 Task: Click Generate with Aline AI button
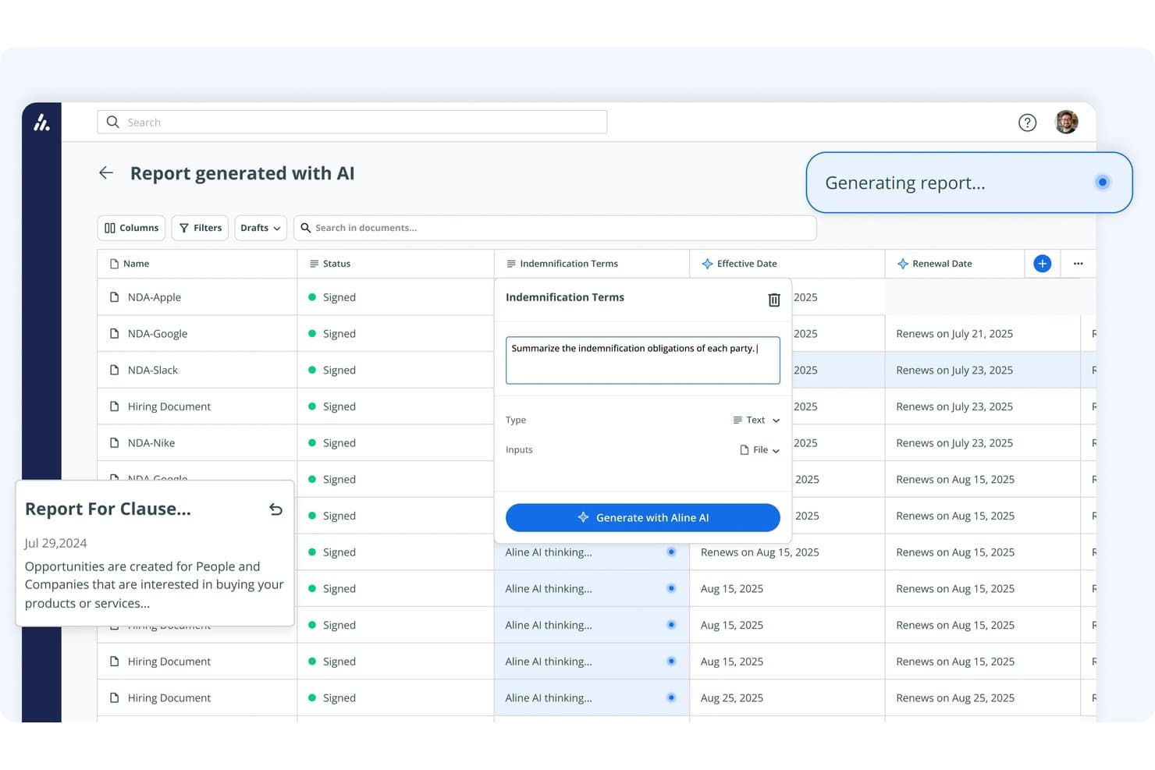point(643,518)
